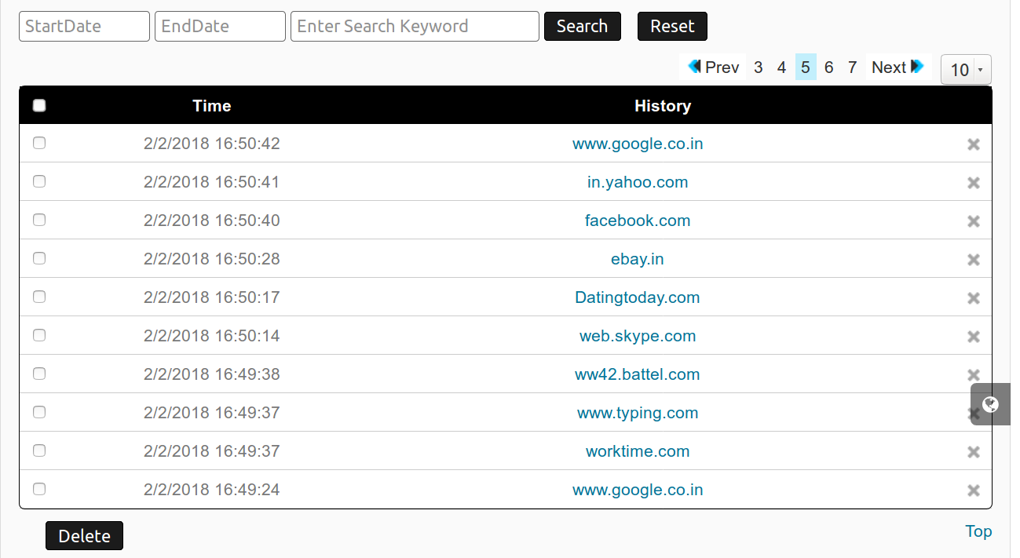Delete the ww42.battel.com entry
The width and height of the screenshot is (1020, 558).
(x=974, y=375)
